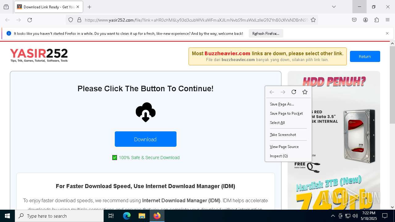Screen dimensions: 395x222
Task: Open a new tab with plus icon
Action: pyautogui.click(x=89, y=7)
